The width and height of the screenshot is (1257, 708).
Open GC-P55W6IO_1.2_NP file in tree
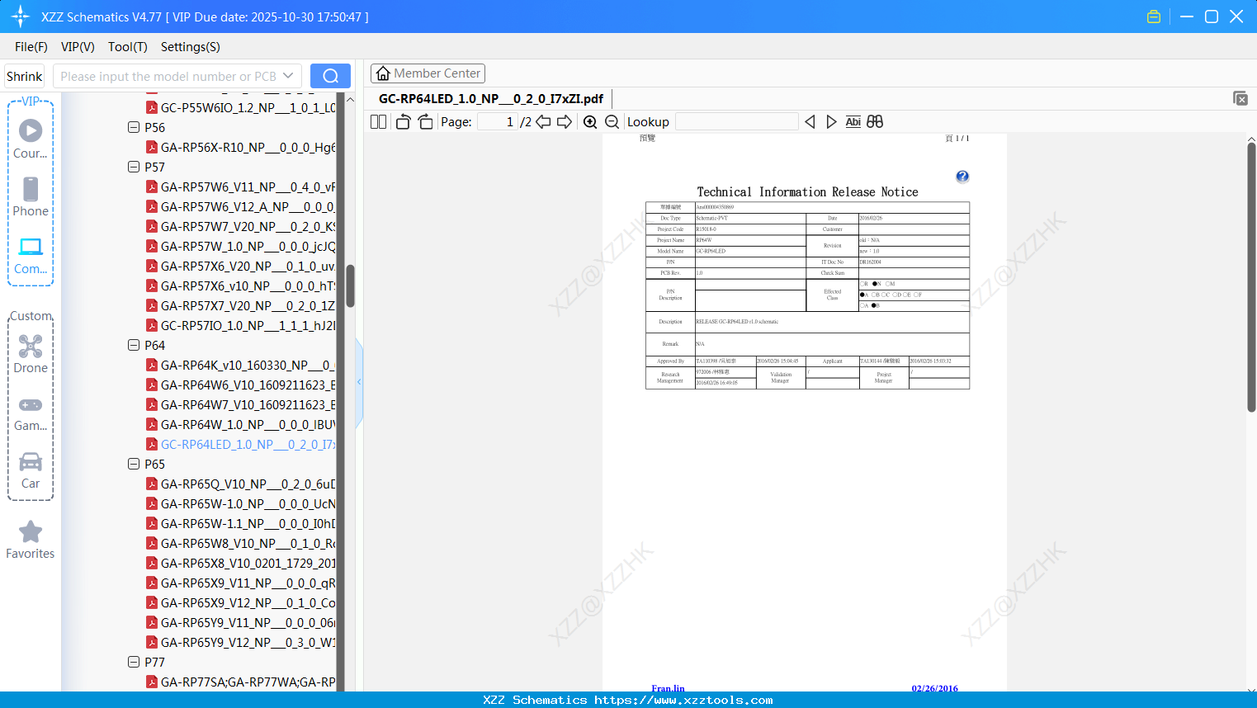click(241, 107)
